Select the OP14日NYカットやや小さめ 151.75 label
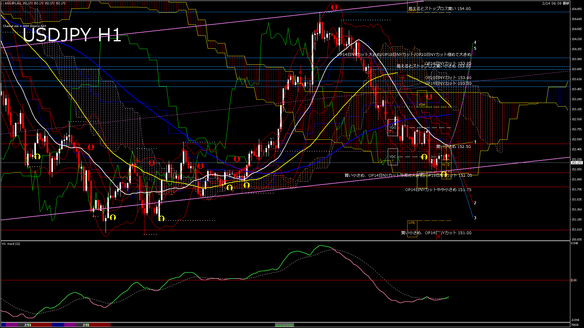This screenshot has height=328, width=584. pyautogui.click(x=438, y=190)
